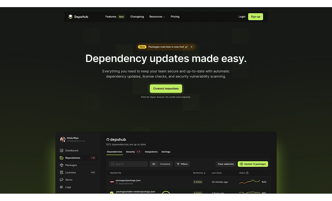Click the Search input field
The height and width of the screenshot is (201, 332).
[128, 164]
